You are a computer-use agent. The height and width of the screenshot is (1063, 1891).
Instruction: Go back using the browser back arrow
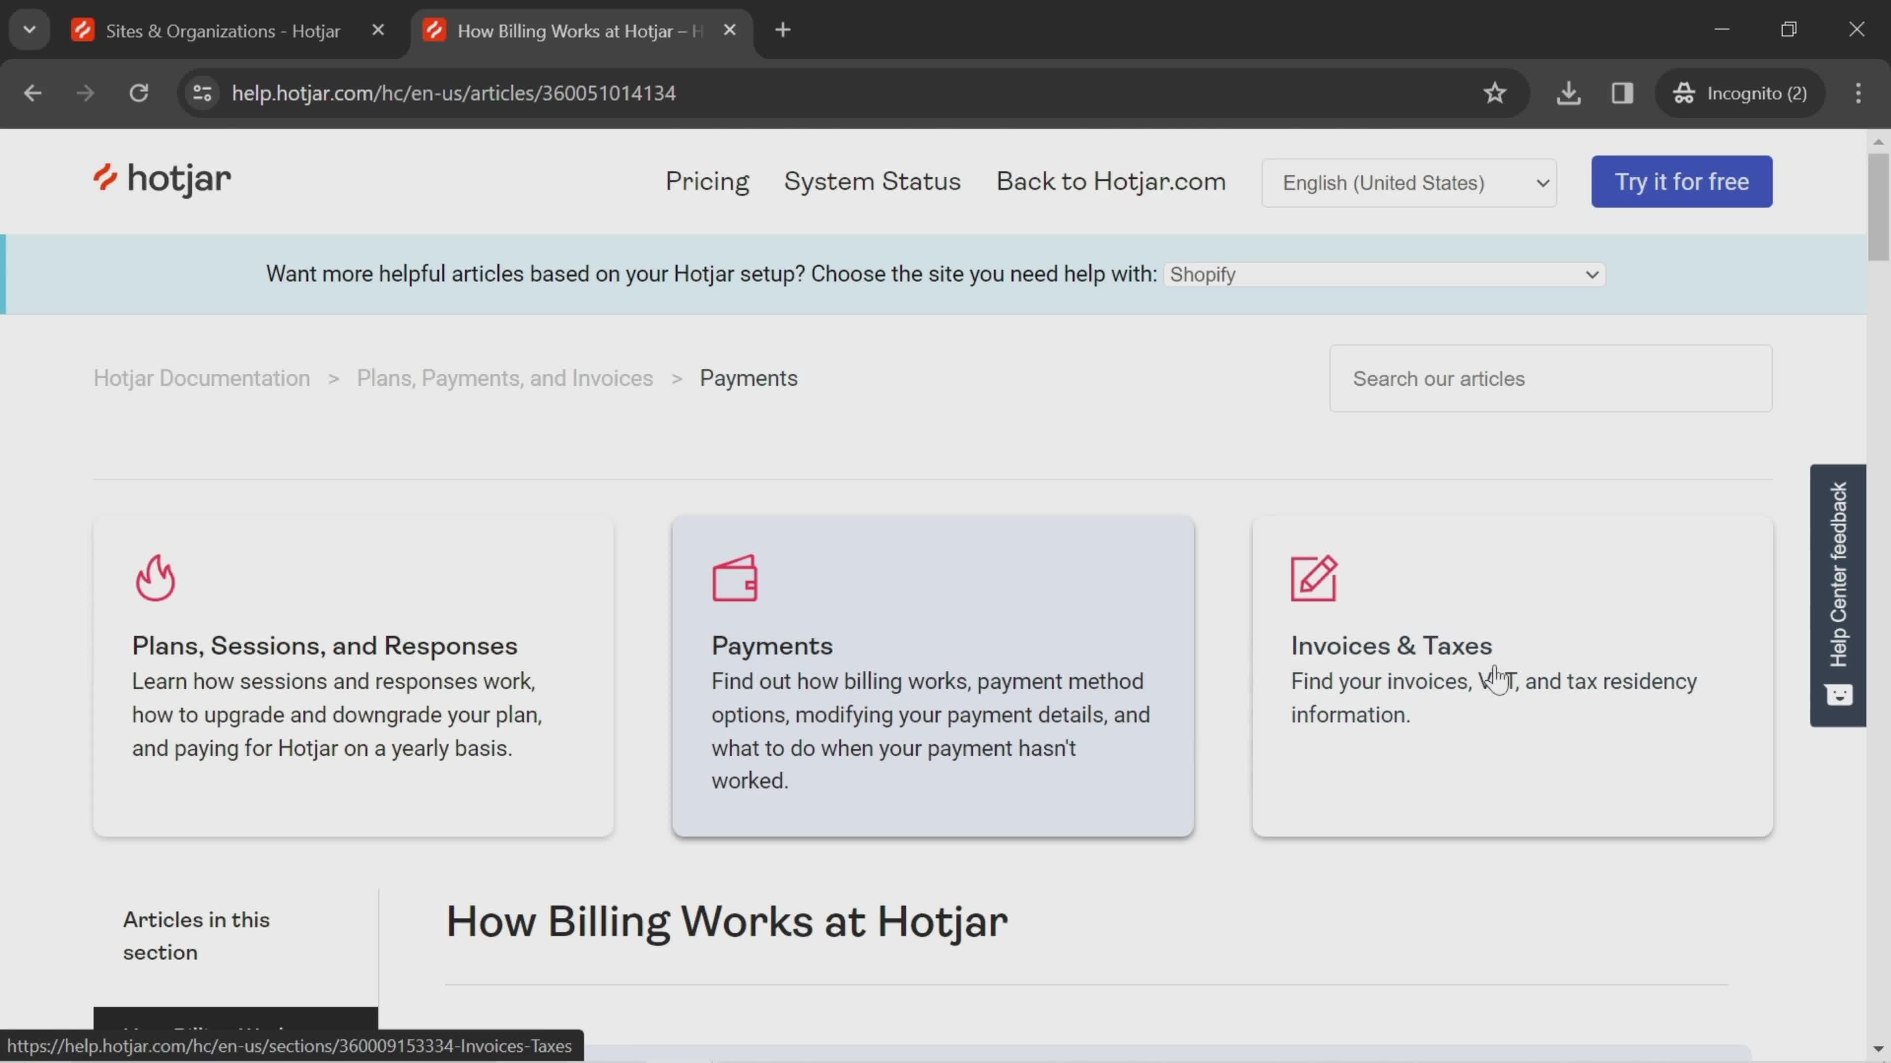tap(33, 93)
